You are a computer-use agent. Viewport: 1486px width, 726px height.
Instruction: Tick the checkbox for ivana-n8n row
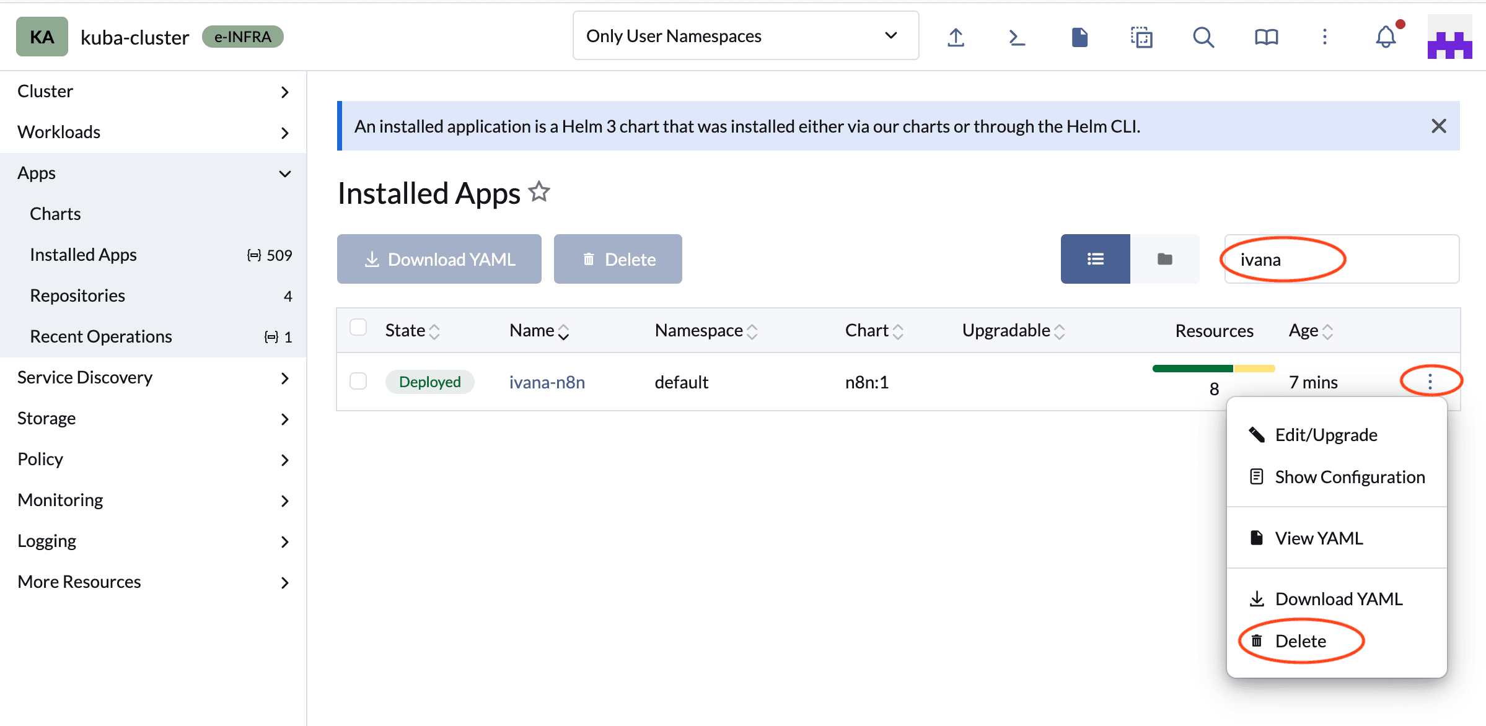(x=358, y=381)
